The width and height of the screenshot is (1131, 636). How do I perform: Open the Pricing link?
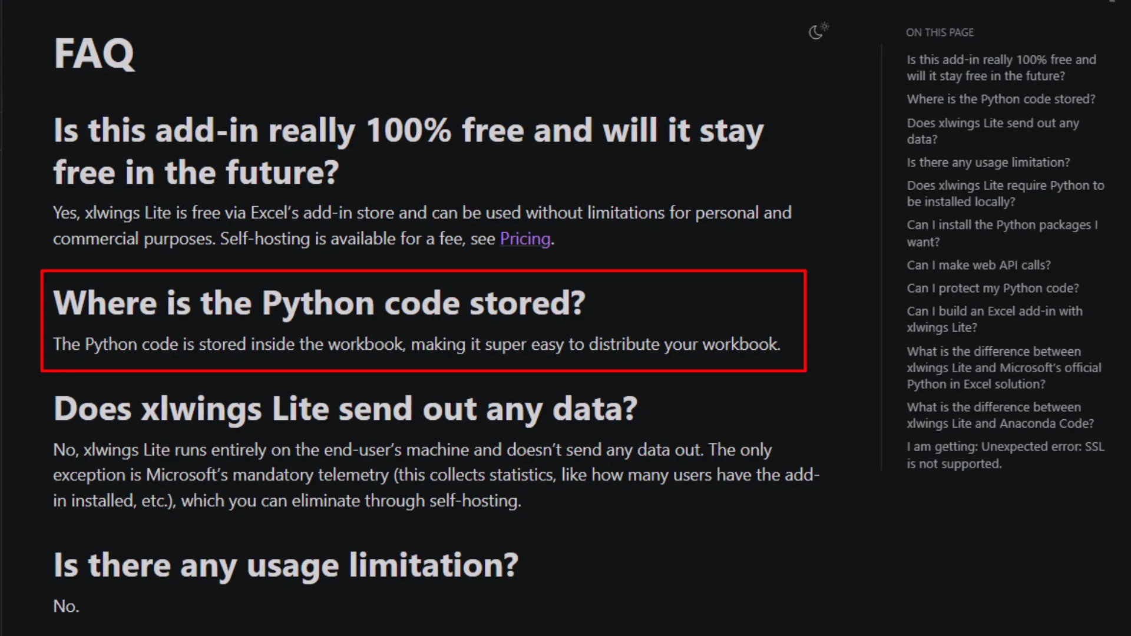[x=525, y=238]
